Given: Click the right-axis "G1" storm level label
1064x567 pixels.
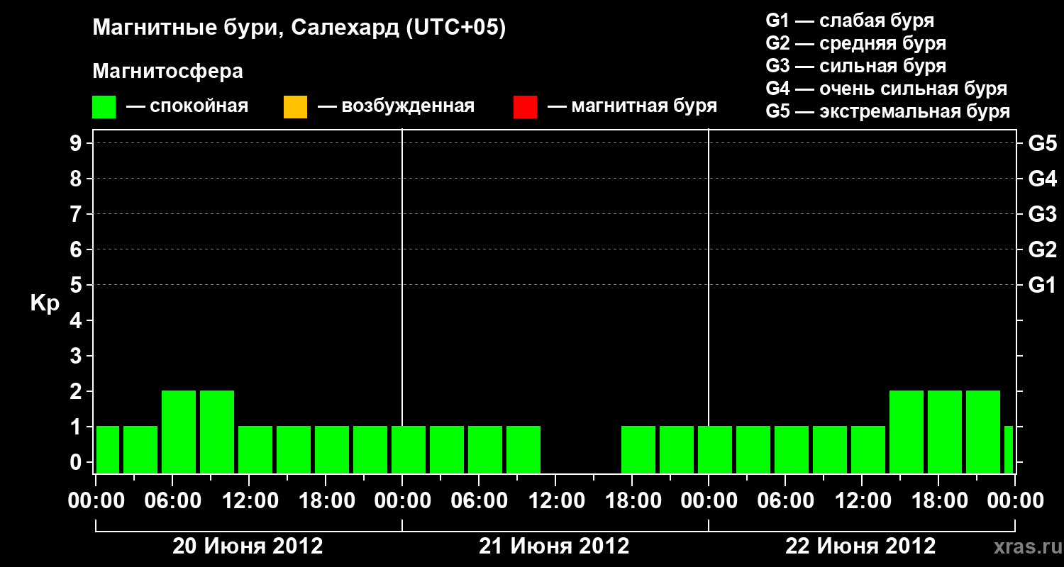Looking at the screenshot, I should click(x=1043, y=285).
